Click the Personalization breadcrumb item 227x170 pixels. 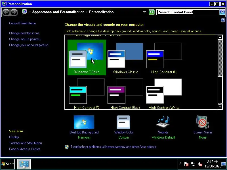point(101,12)
